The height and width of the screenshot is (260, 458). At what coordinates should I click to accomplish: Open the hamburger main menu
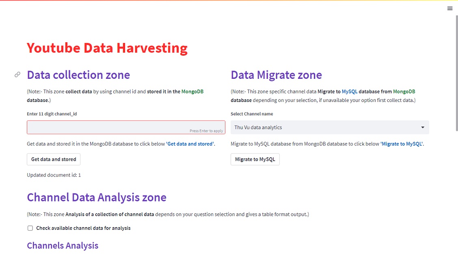coord(450,9)
